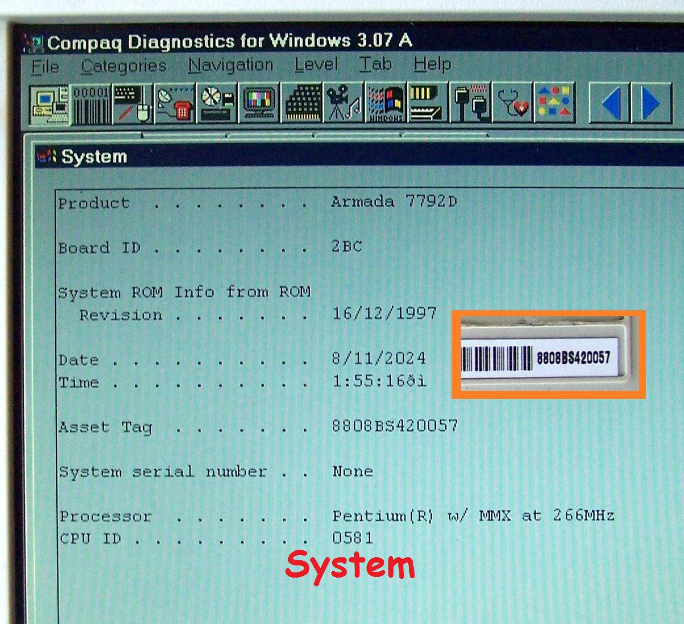Select the 'Date' label

pos(79,360)
